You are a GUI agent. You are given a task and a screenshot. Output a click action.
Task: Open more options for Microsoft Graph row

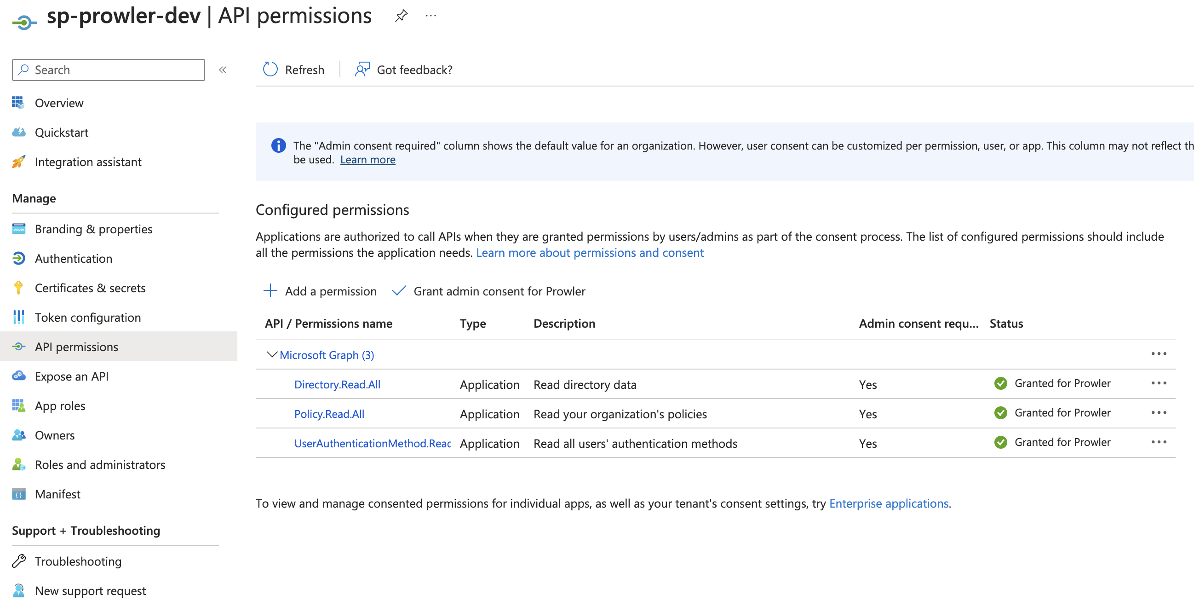click(1159, 354)
